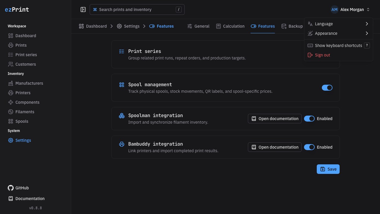This screenshot has width=380, height=214.
Task: Click the Spools QR icon in sidebar
Action: point(11,121)
